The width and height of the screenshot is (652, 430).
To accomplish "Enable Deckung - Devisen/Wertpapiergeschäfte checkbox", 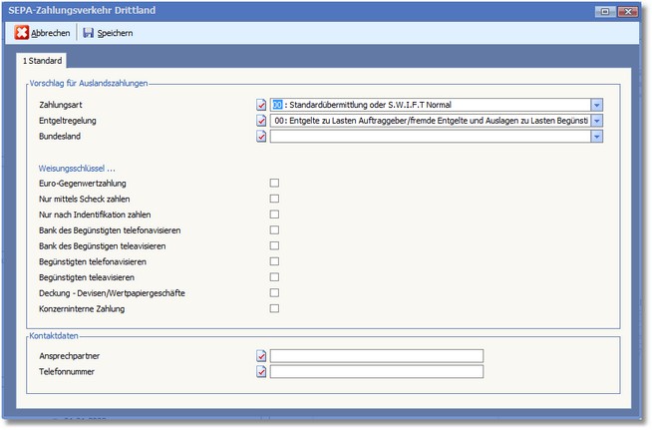I will coord(274,293).
